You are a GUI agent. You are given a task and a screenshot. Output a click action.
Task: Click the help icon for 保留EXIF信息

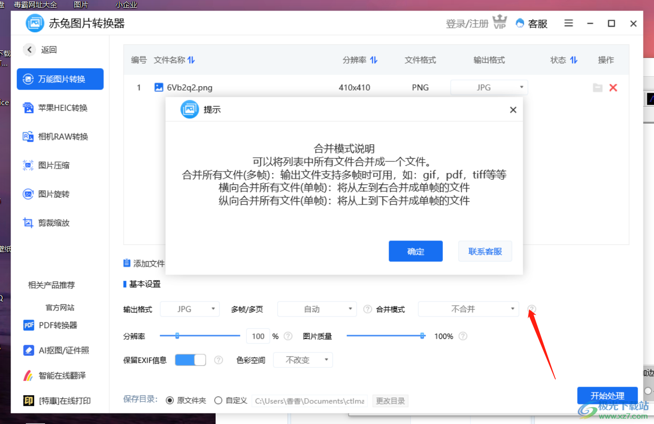point(218,360)
